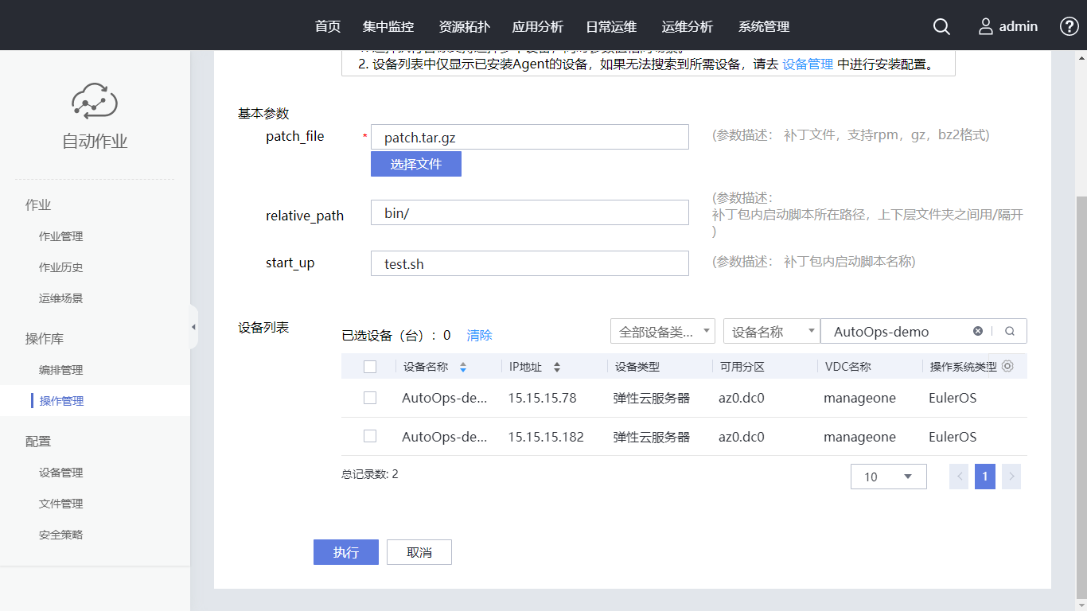The height and width of the screenshot is (611, 1087).
Task: Click the table column settings gear icon
Action: (x=1007, y=366)
